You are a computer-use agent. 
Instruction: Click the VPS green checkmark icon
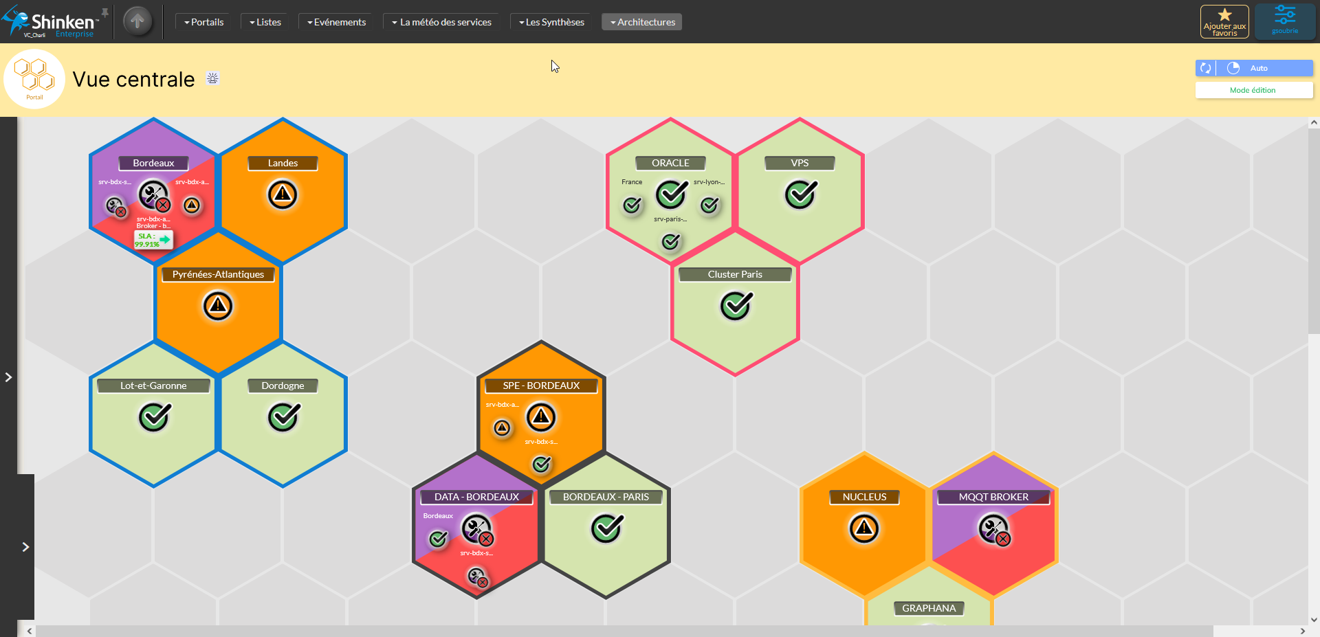coord(801,194)
